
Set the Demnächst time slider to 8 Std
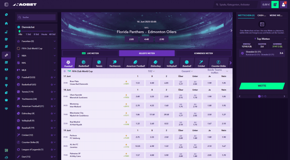36,34
